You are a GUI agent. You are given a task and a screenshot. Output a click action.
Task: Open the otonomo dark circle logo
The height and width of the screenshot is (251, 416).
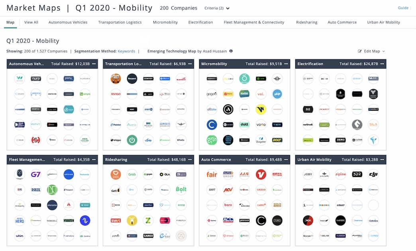(x=52, y=205)
